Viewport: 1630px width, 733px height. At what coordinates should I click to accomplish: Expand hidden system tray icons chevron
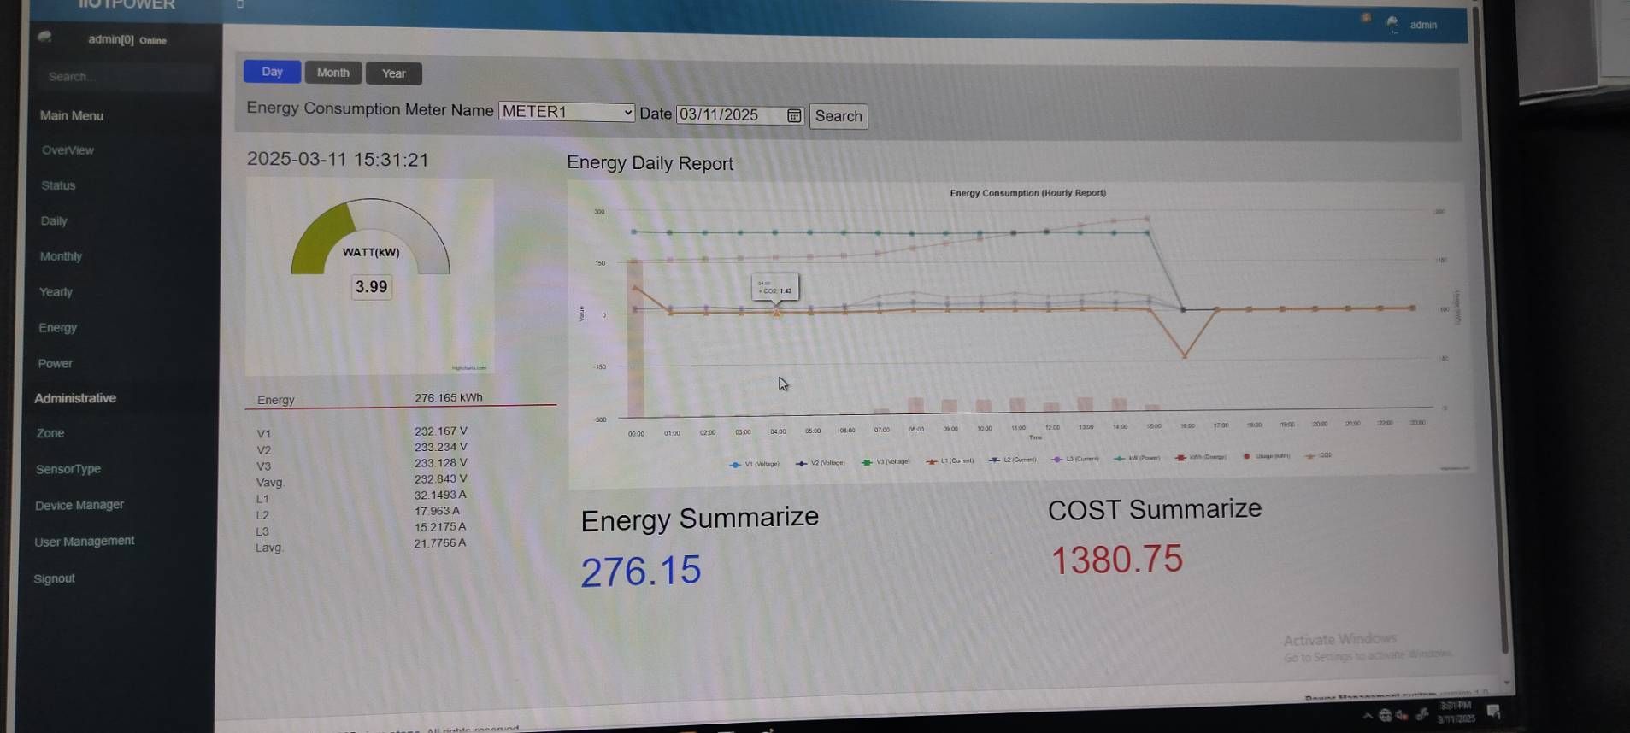pos(1368,716)
